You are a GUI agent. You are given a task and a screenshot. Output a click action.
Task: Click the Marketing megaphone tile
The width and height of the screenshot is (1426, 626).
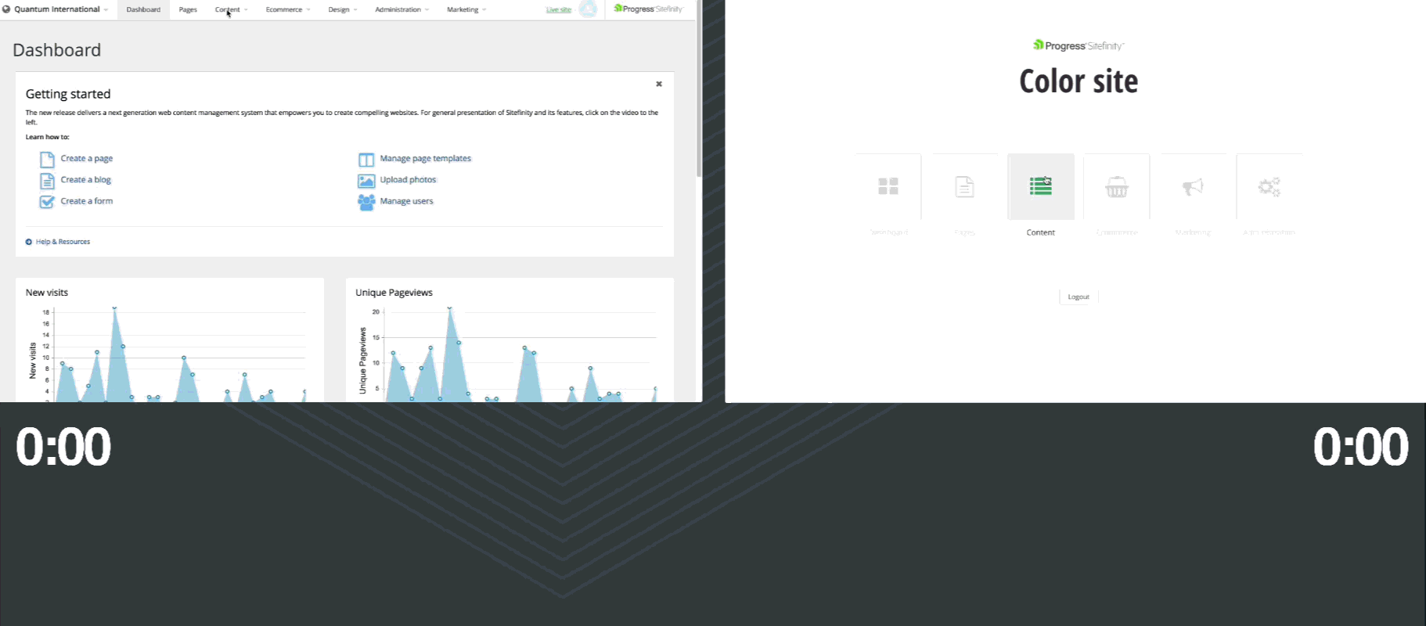tap(1192, 186)
